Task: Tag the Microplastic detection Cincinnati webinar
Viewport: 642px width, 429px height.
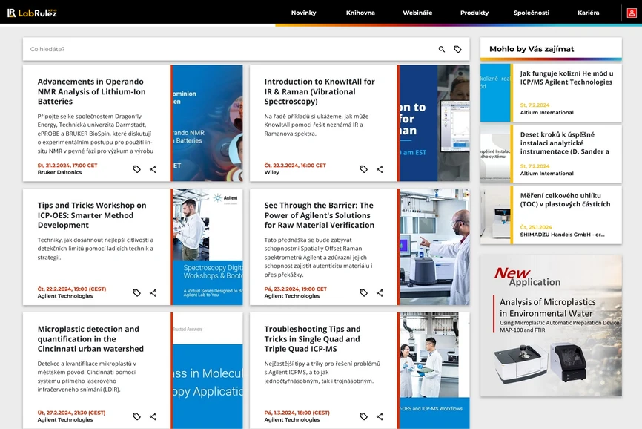Action: pos(136,416)
